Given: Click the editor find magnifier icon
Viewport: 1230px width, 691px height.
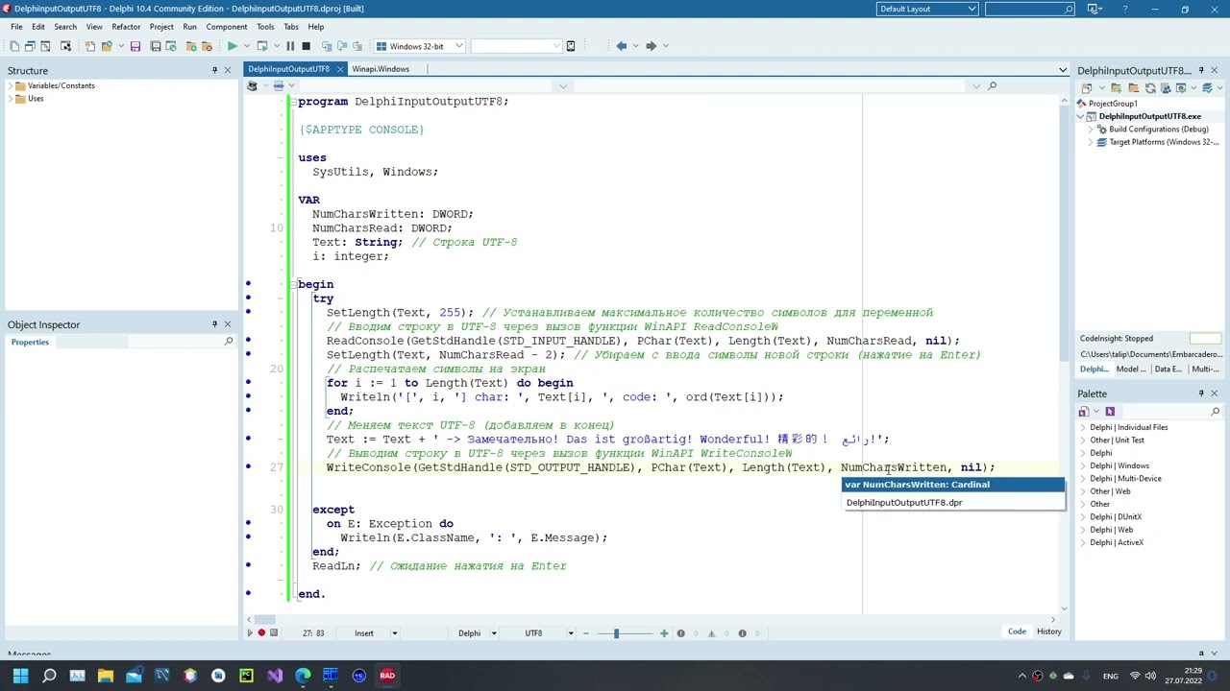Looking at the screenshot, I should pos(992,86).
